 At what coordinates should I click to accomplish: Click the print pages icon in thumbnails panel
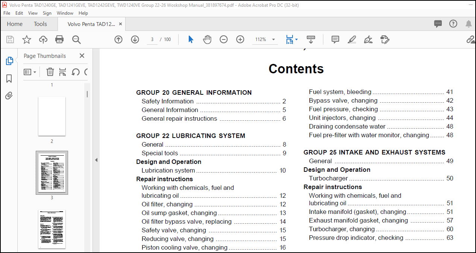[63, 72]
